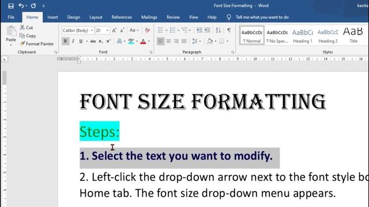The image size is (369, 207).
Task: Undo the last action
Action: tap(21, 6)
